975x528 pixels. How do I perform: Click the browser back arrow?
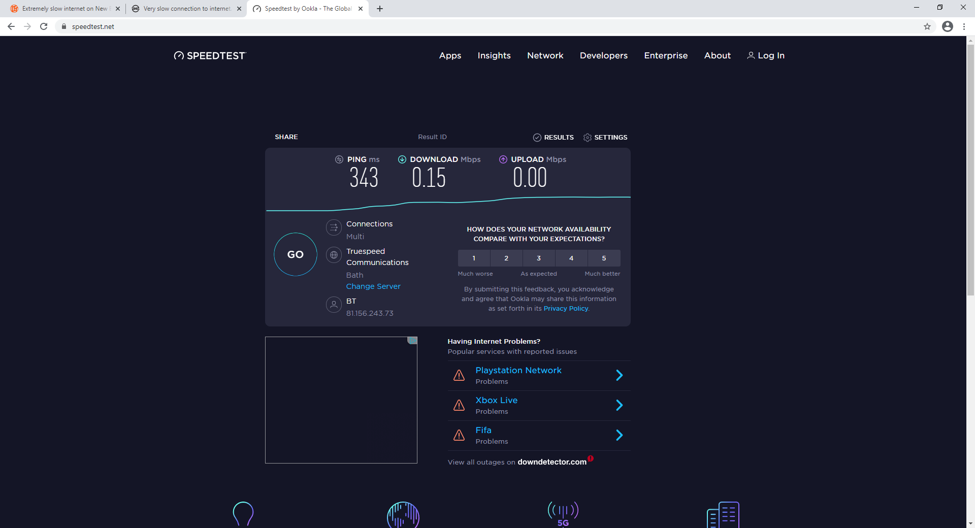[x=11, y=26]
